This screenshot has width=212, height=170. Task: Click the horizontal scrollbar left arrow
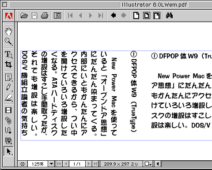(158, 164)
